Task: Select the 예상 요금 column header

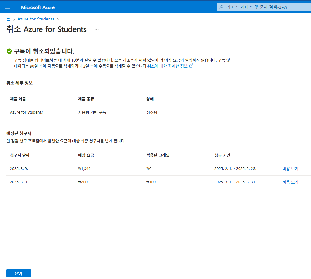Action: (x=86, y=155)
